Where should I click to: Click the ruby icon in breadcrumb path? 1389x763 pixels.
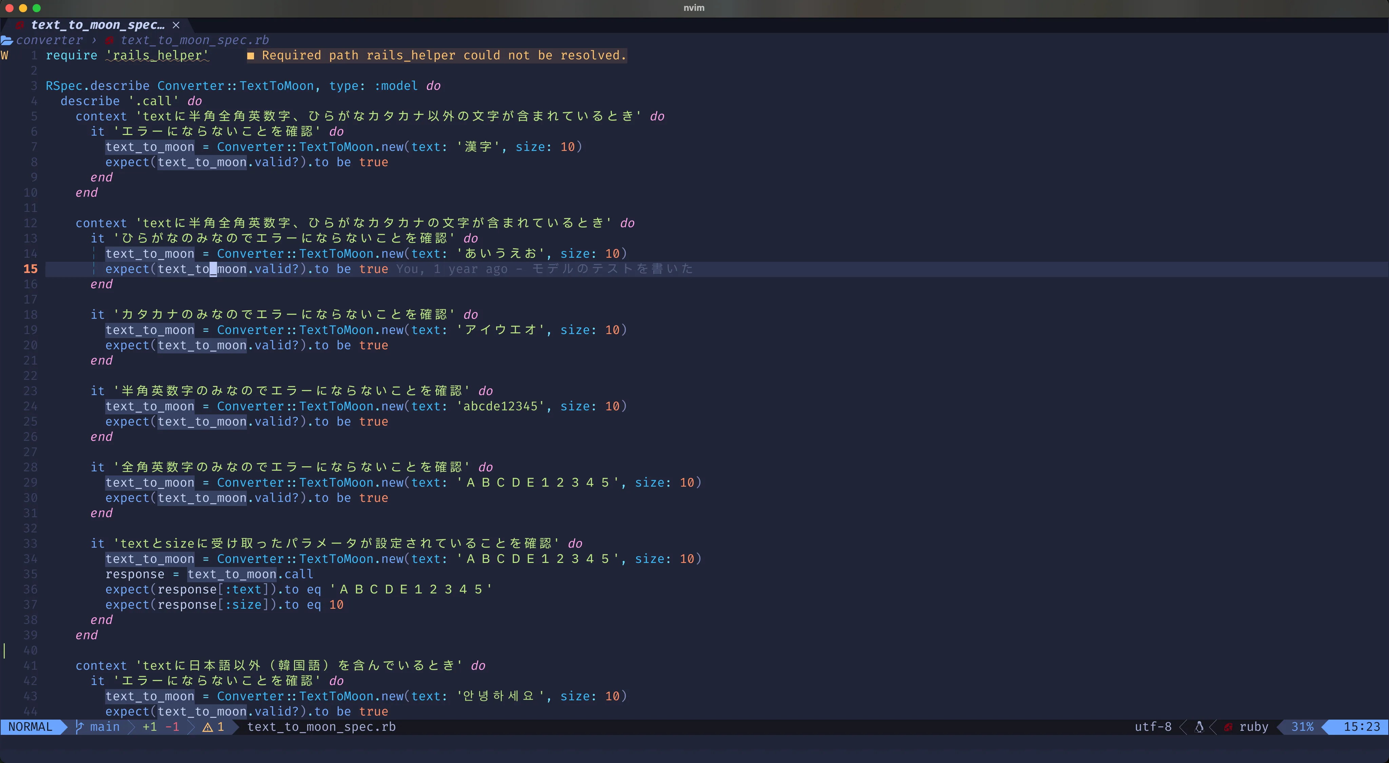click(x=110, y=40)
